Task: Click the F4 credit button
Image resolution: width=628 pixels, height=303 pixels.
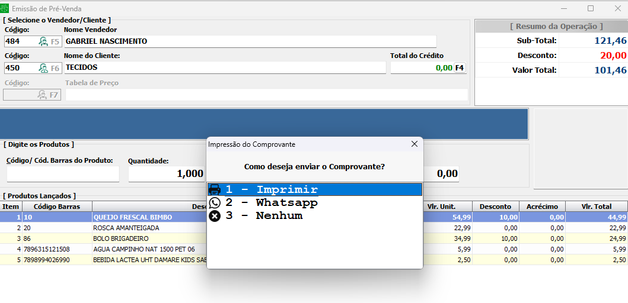Action: point(460,68)
